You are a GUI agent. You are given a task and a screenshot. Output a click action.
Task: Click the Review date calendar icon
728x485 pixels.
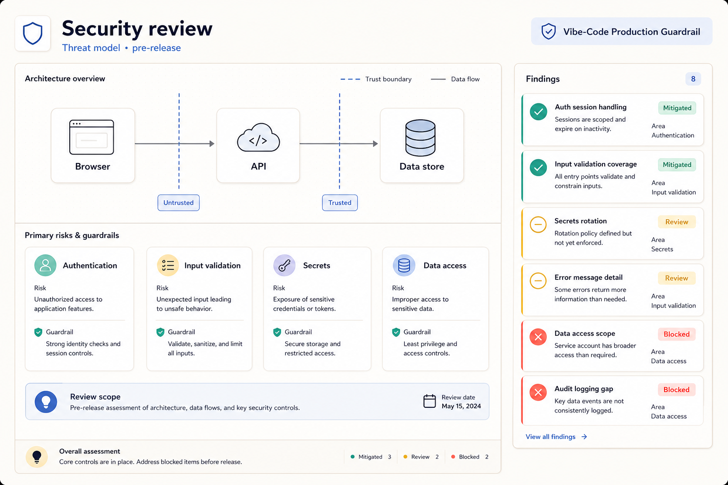[x=429, y=401]
